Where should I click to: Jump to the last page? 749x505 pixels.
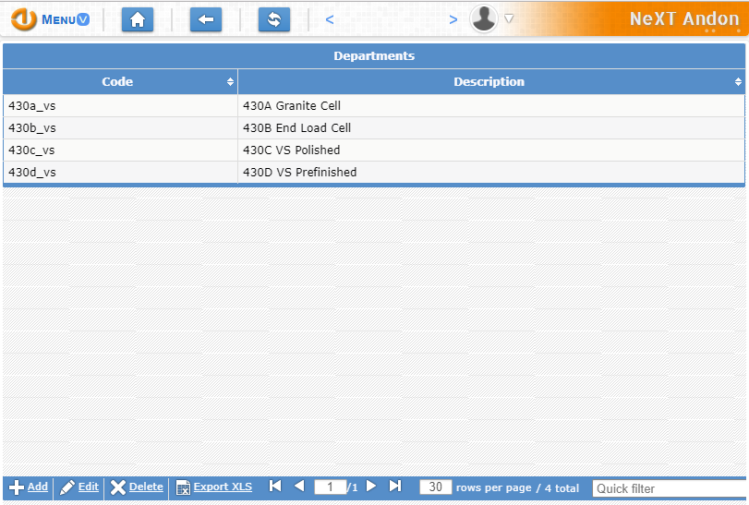(395, 487)
